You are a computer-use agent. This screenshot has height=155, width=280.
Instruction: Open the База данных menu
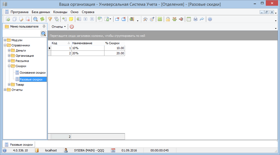(41, 12)
